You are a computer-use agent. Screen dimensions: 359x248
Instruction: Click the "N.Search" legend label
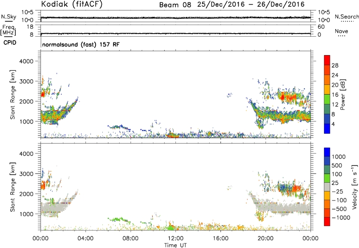pos(346,17)
